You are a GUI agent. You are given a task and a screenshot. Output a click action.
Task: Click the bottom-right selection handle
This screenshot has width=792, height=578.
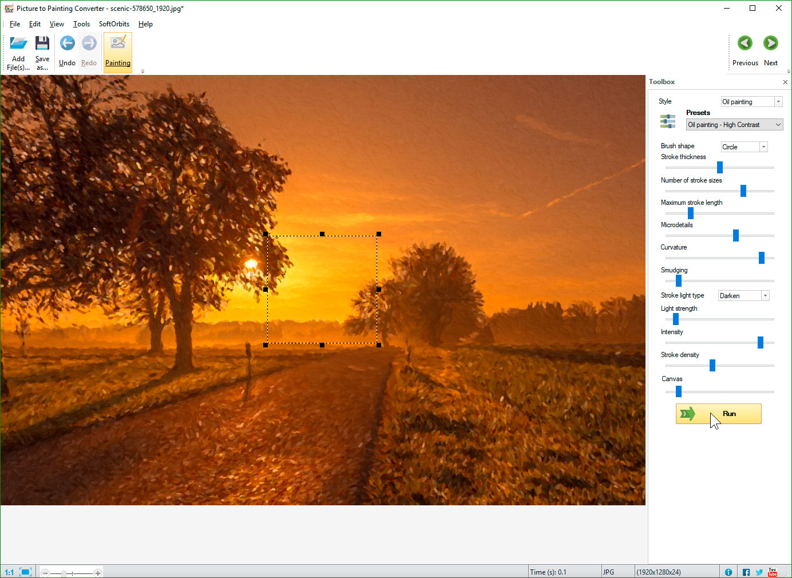pos(379,345)
